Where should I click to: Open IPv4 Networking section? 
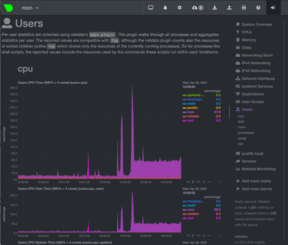tap(253, 63)
